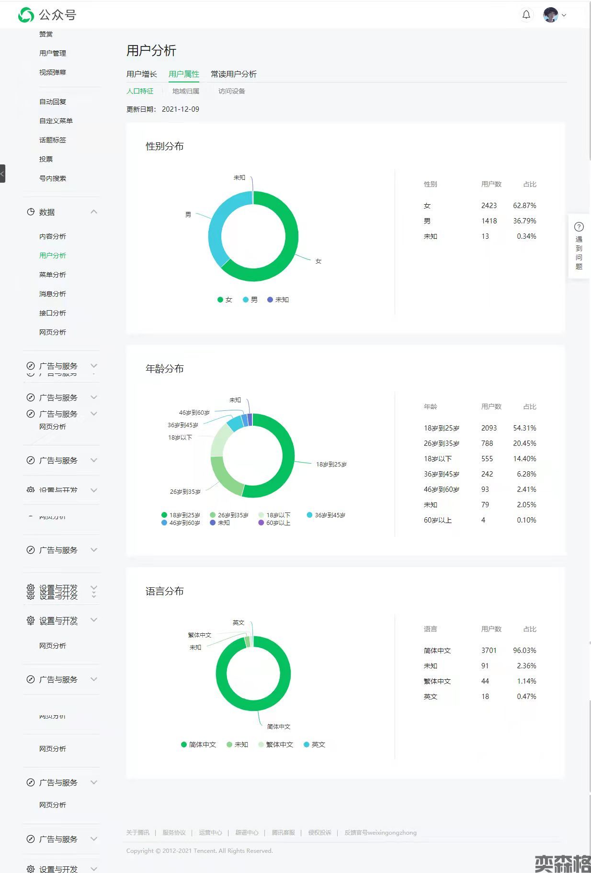Open the 腾讯客服 footer link
Screen dimensions: 591x873
[283, 832]
